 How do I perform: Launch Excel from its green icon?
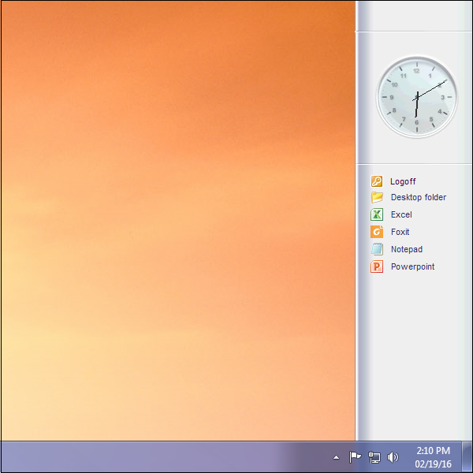coord(377,214)
